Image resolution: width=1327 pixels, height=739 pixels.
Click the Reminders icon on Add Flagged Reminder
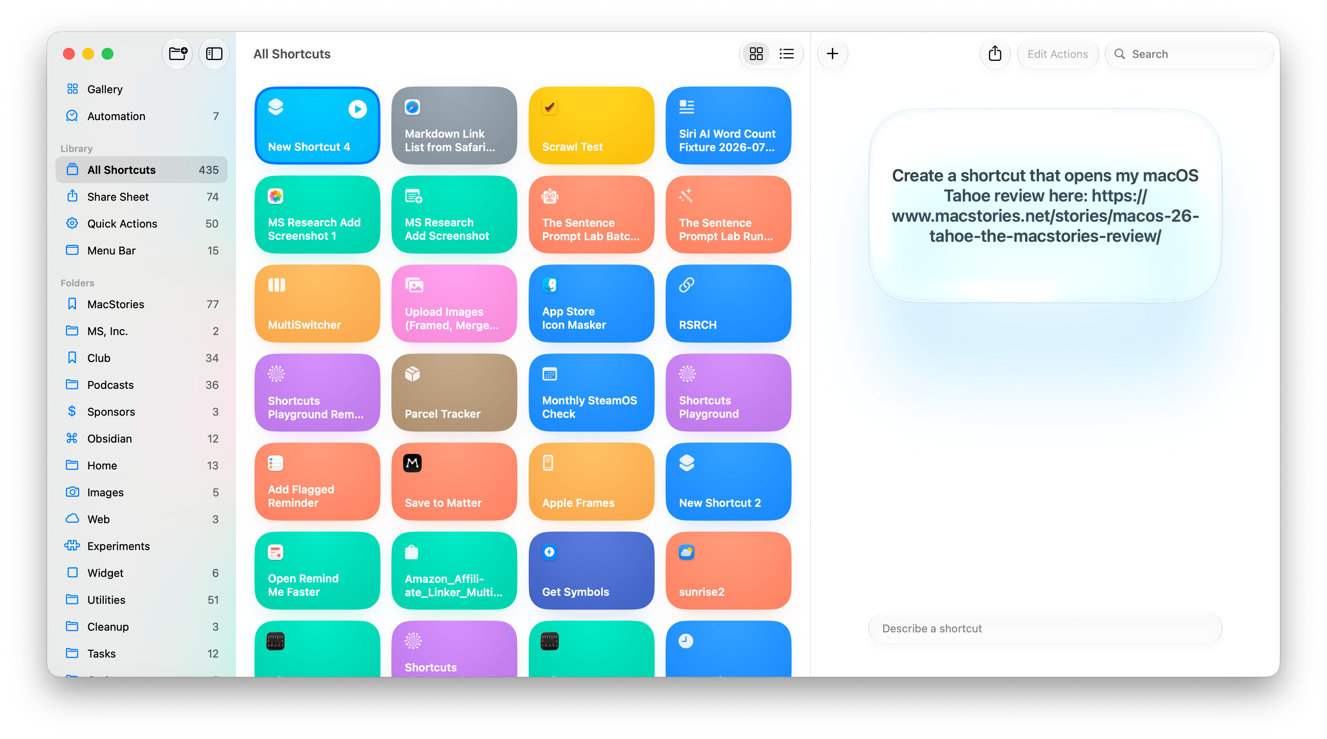coord(275,463)
